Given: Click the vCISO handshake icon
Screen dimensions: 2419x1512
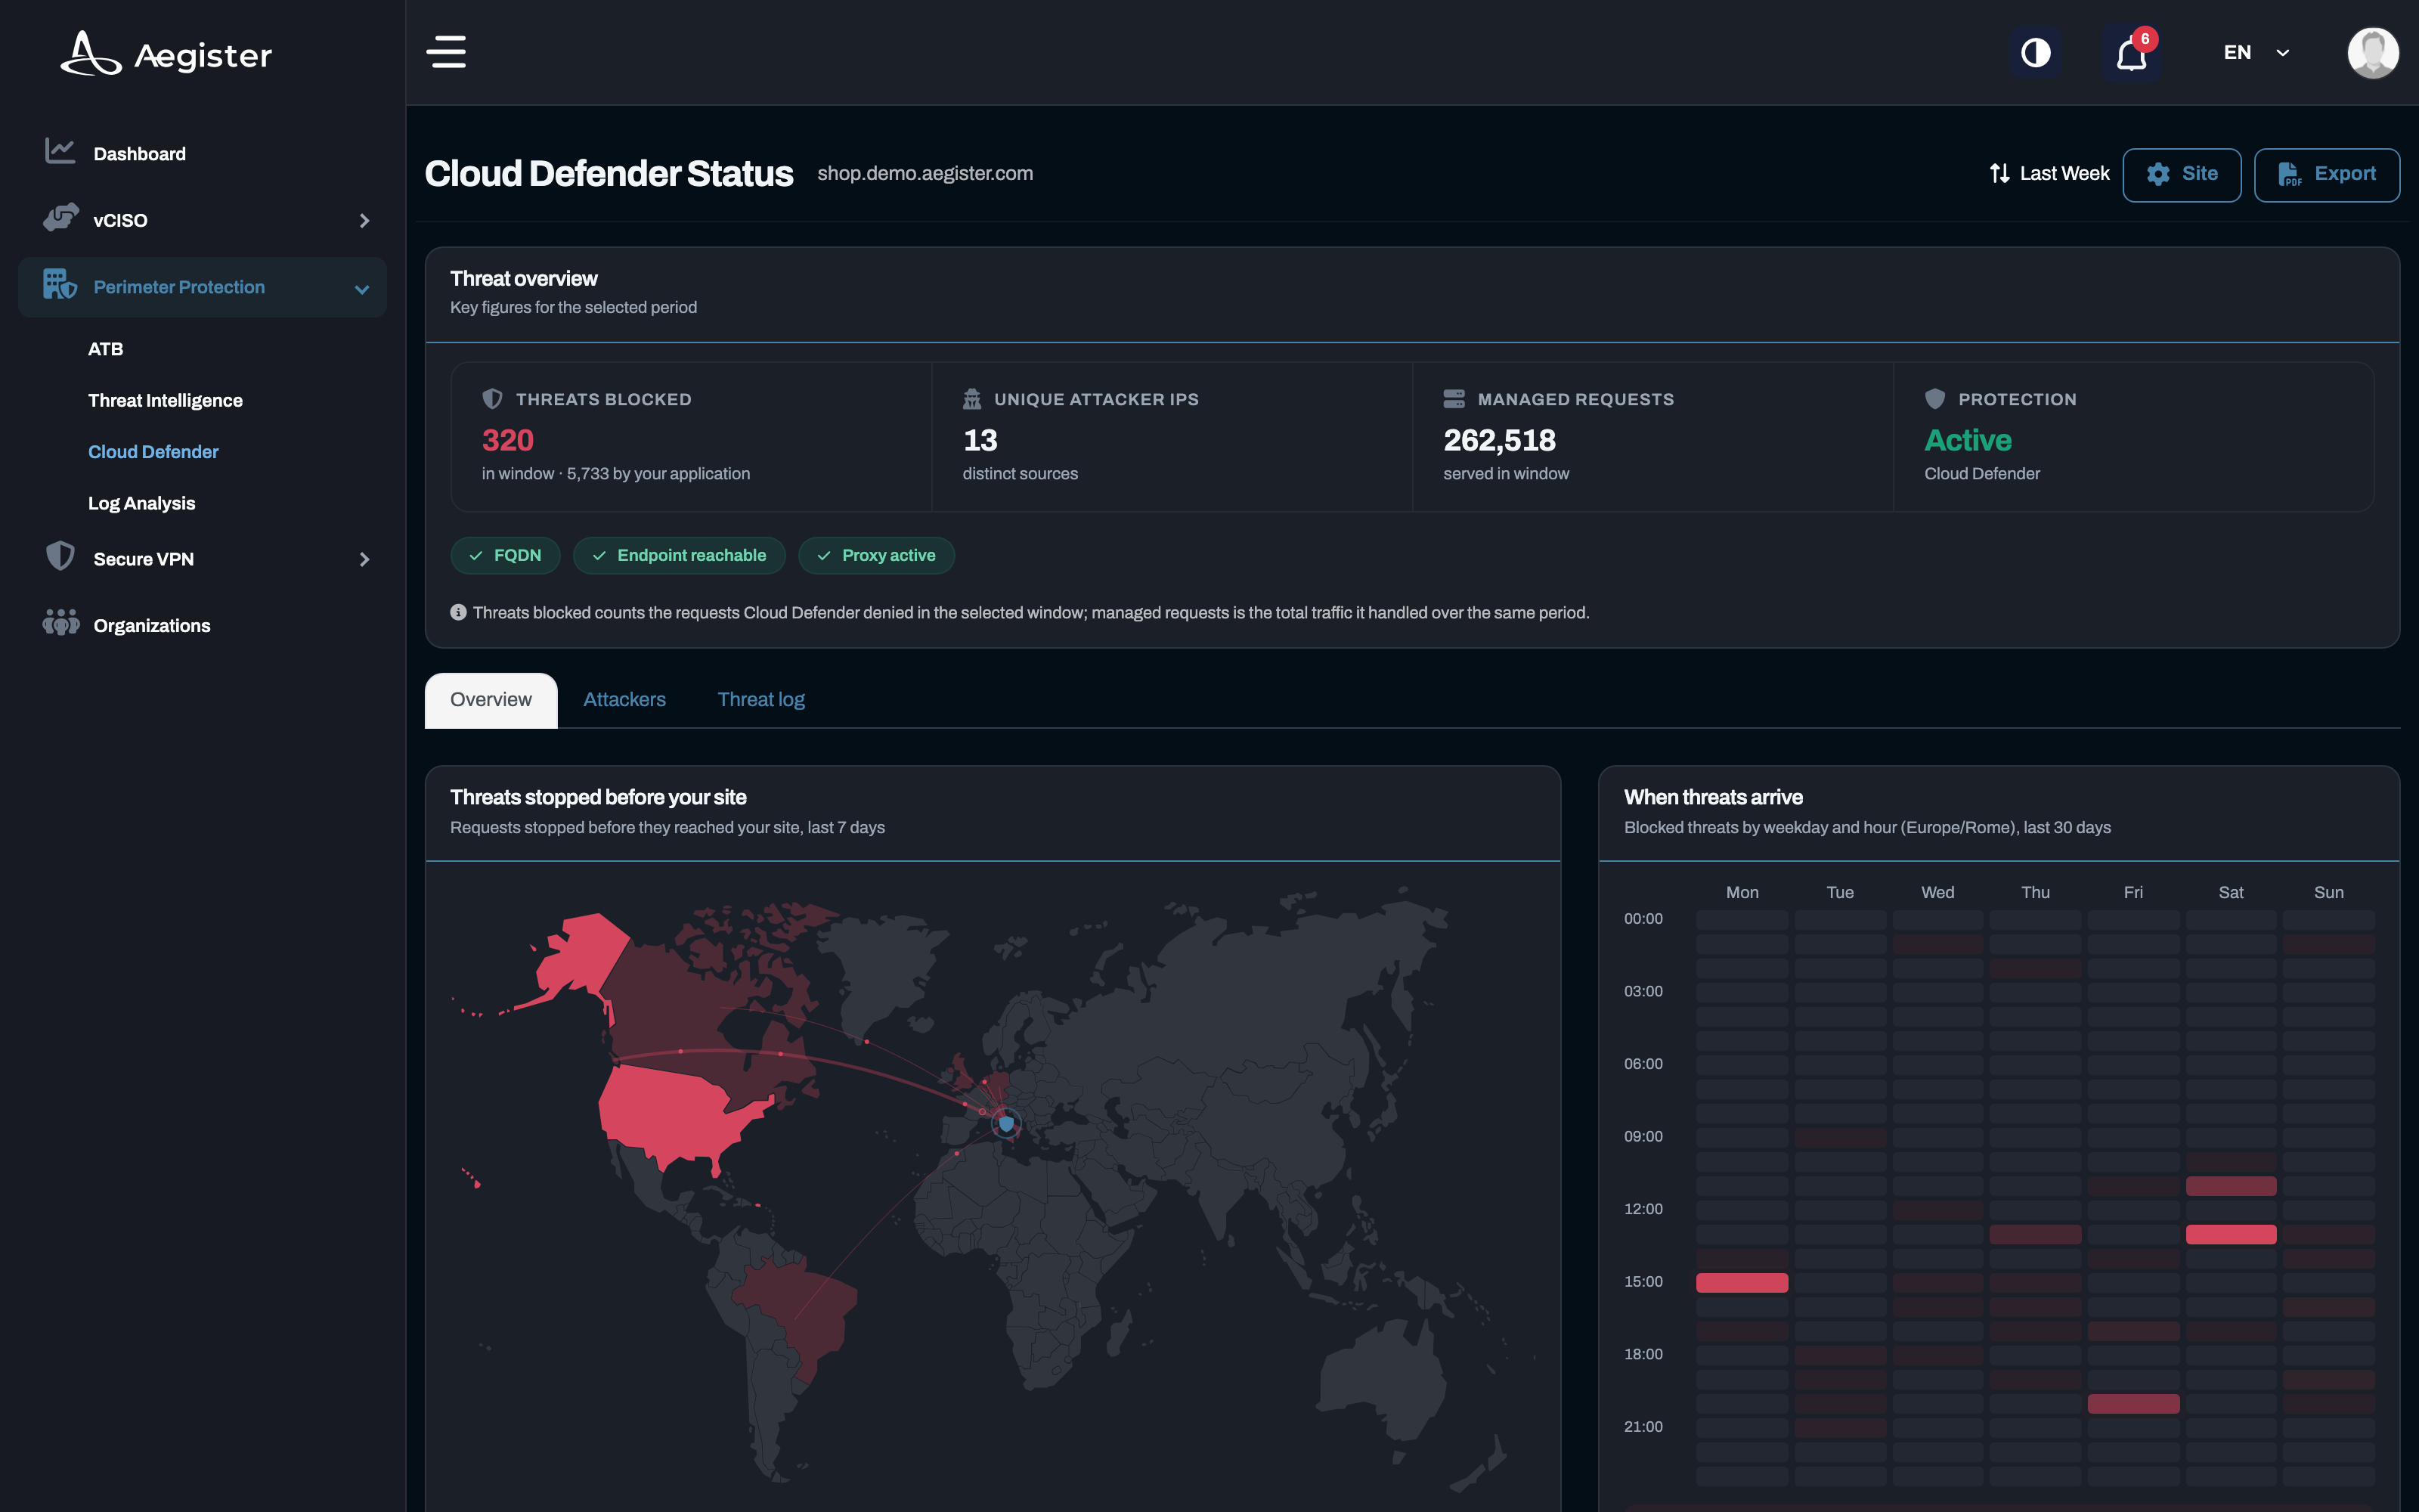Looking at the screenshot, I should tap(61, 217).
